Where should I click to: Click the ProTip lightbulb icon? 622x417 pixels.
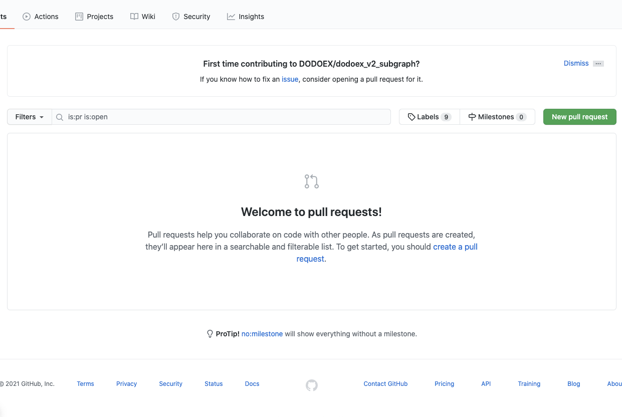(210, 334)
